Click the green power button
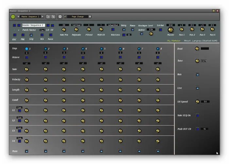This screenshot has height=164, width=229. 13,16
